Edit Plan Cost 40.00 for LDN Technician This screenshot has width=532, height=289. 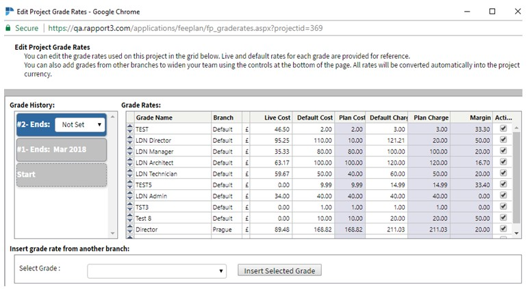coord(350,174)
